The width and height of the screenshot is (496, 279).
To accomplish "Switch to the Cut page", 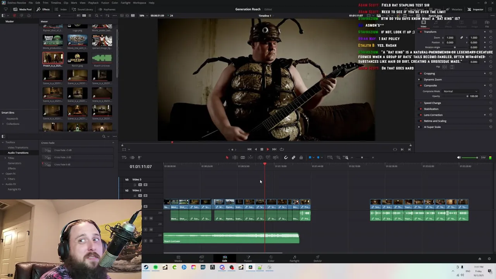I will point(201,258).
